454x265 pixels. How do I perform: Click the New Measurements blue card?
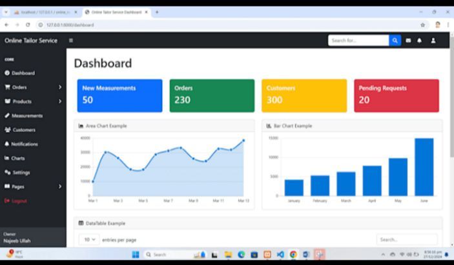click(x=119, y=95)
